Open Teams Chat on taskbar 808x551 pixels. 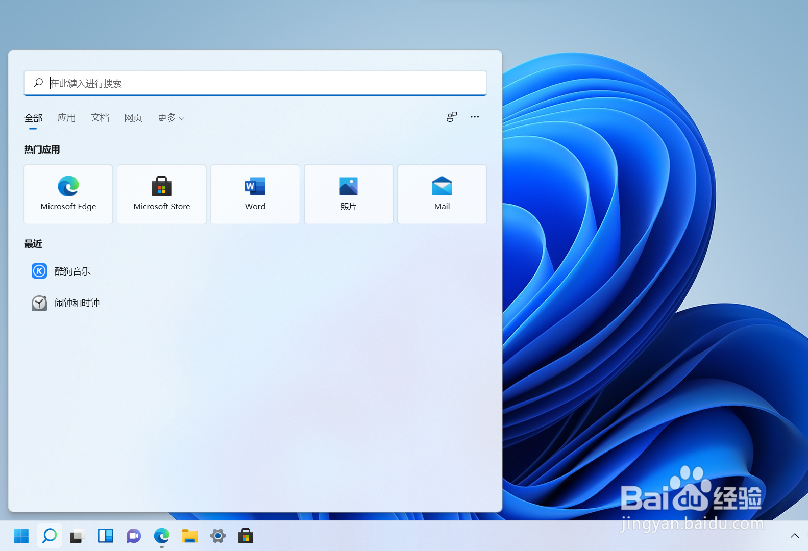(134, 536)
